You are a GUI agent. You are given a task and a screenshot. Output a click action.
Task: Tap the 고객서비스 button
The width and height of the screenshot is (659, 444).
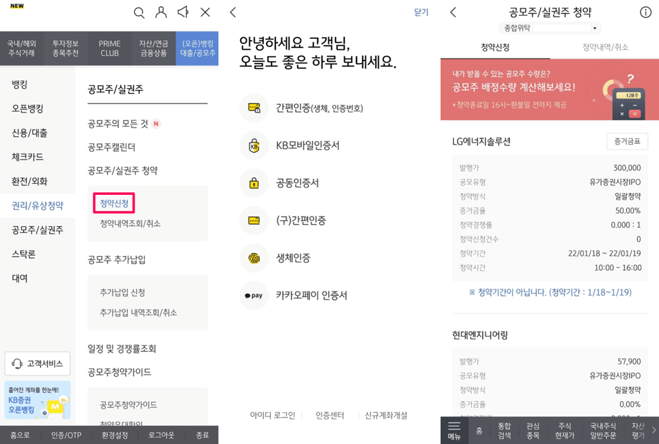(38, 364)
